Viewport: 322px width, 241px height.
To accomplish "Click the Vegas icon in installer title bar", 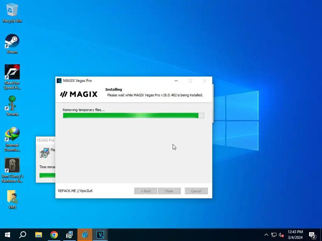I will tap(59, 81).
